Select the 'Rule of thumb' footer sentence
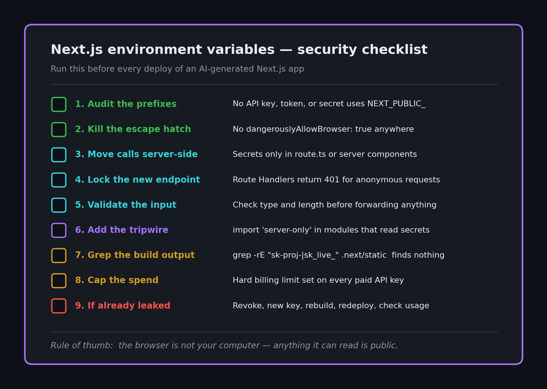Viewport: 547px width, 389px height. (224, 346)
